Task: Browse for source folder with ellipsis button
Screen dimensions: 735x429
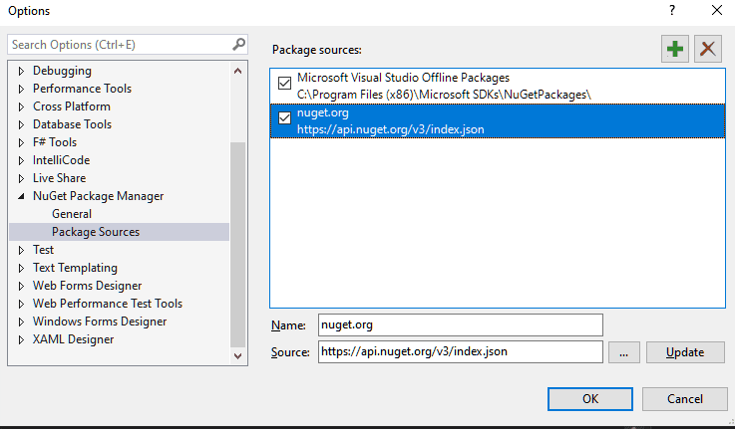Action: pyautogui.click(x=624, y=352)
